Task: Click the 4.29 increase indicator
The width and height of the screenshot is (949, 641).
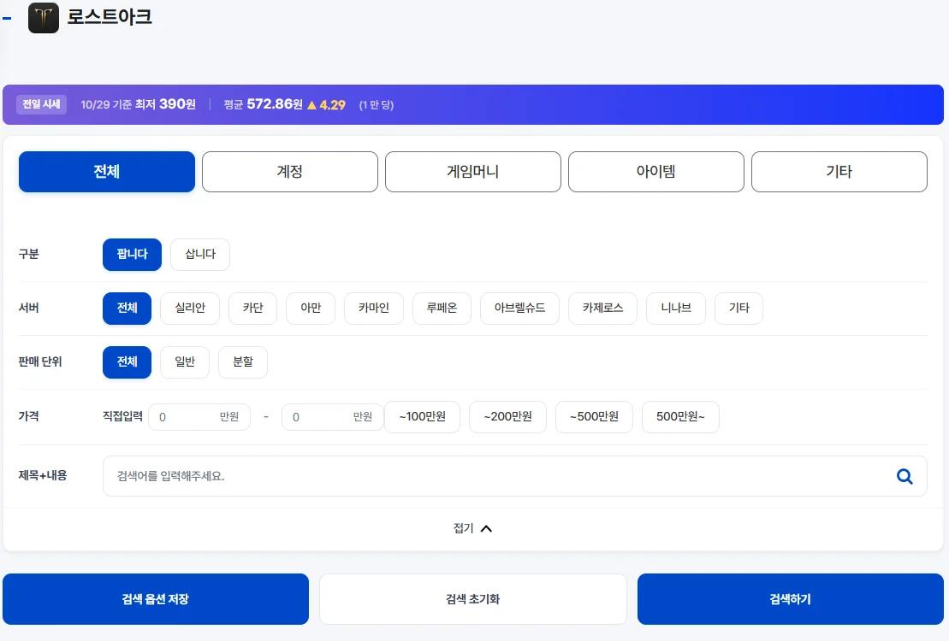Action: click(326, 105)
